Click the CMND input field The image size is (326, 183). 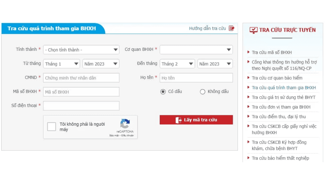81,78
